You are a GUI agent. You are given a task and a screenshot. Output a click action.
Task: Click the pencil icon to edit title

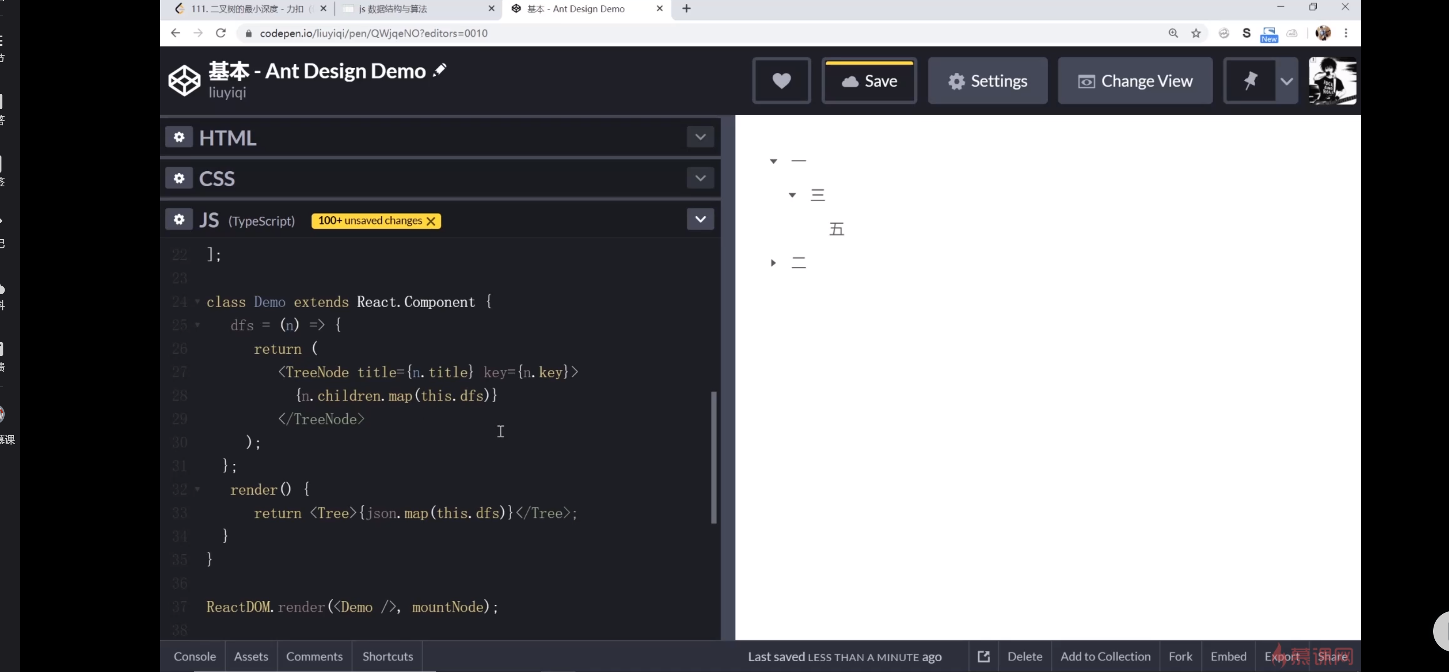pos(439,70)
